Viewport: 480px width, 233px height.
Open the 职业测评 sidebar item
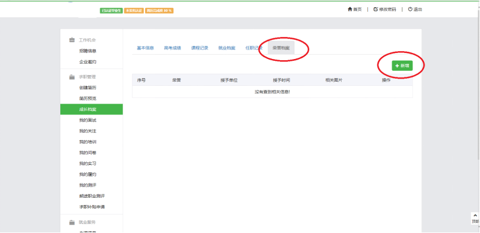point(92,196)
